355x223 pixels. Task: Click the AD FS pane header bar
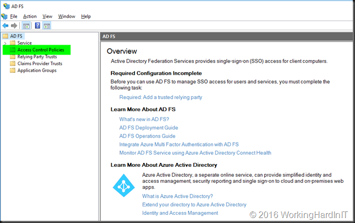pos(227,36)
